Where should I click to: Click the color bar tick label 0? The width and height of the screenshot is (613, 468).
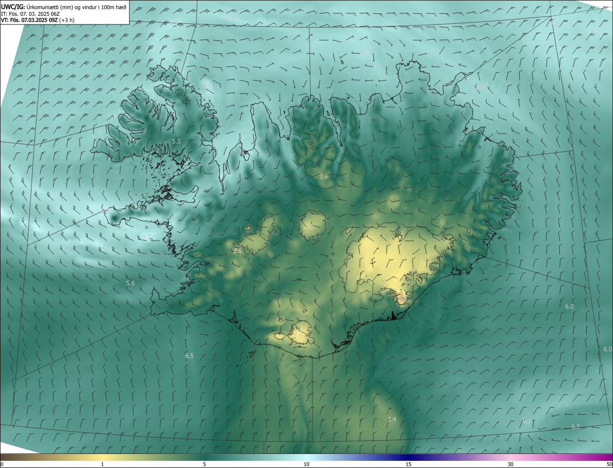(x=2, y=464)
